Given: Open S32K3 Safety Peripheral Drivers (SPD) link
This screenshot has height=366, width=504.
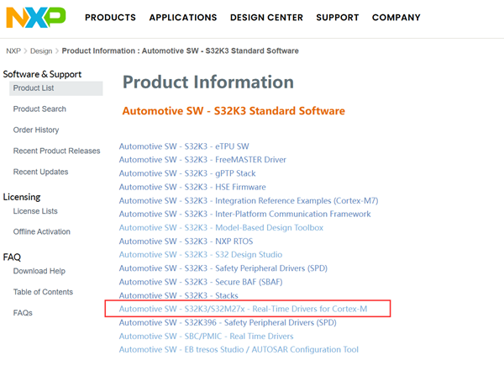Looking at the screenshot, I should tap(223, 268).
